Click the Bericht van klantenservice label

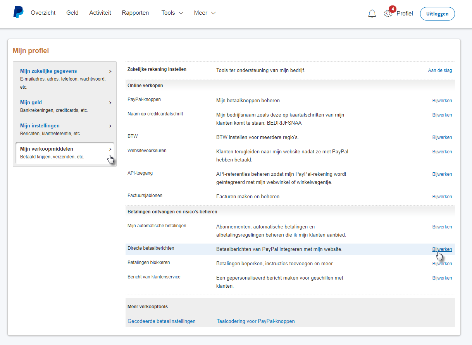[x=154, y=277]
